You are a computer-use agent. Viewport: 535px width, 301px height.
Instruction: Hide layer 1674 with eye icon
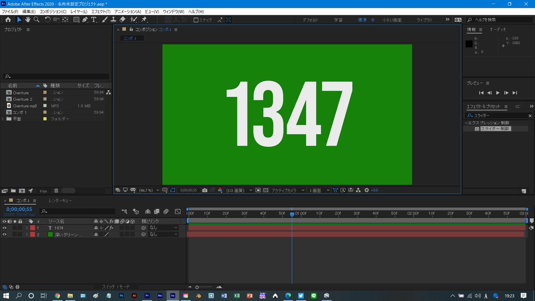coord(4,228)
